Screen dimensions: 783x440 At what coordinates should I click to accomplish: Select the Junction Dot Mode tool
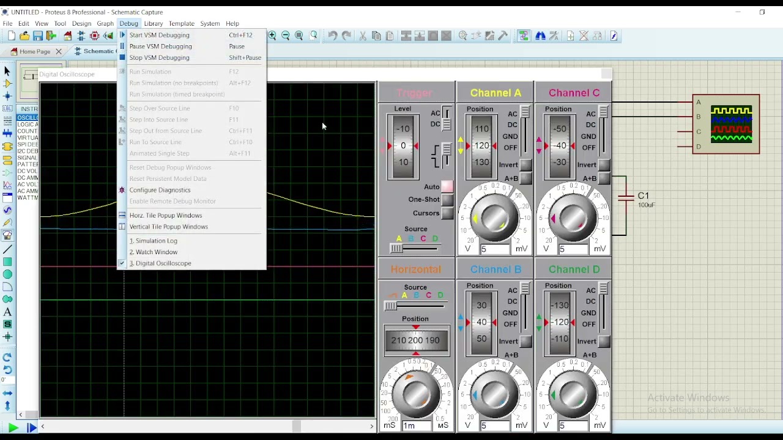pos(7,96)
